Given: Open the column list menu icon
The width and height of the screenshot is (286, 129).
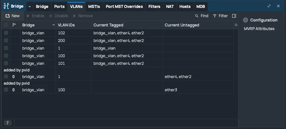Looking at the screenshot, I should click(236, 25).
